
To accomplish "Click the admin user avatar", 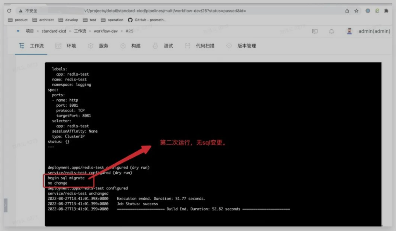I will point(350,31).
